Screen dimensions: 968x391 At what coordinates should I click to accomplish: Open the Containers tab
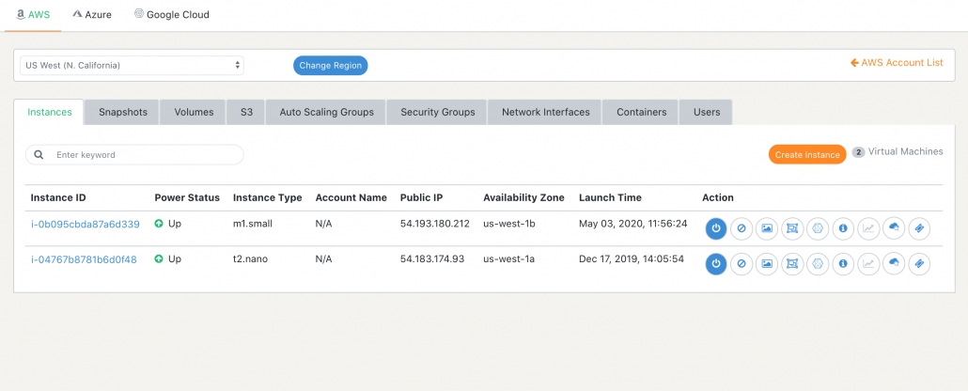pyautogui.click(x=642, y=113)
